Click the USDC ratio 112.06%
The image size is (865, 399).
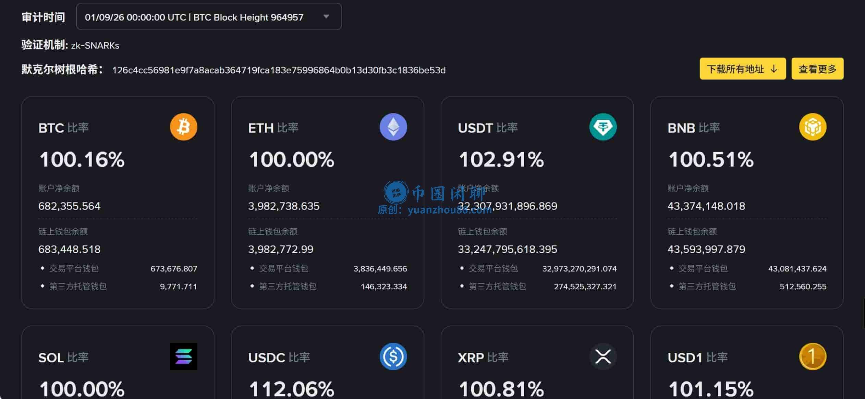pyautogui.click(x=292, y=389)
